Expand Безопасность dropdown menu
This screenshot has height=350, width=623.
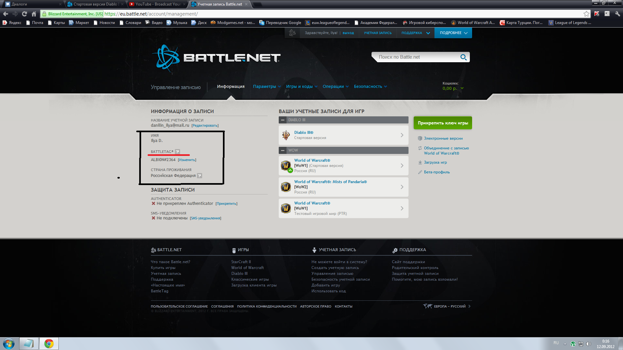click(370, 87)
